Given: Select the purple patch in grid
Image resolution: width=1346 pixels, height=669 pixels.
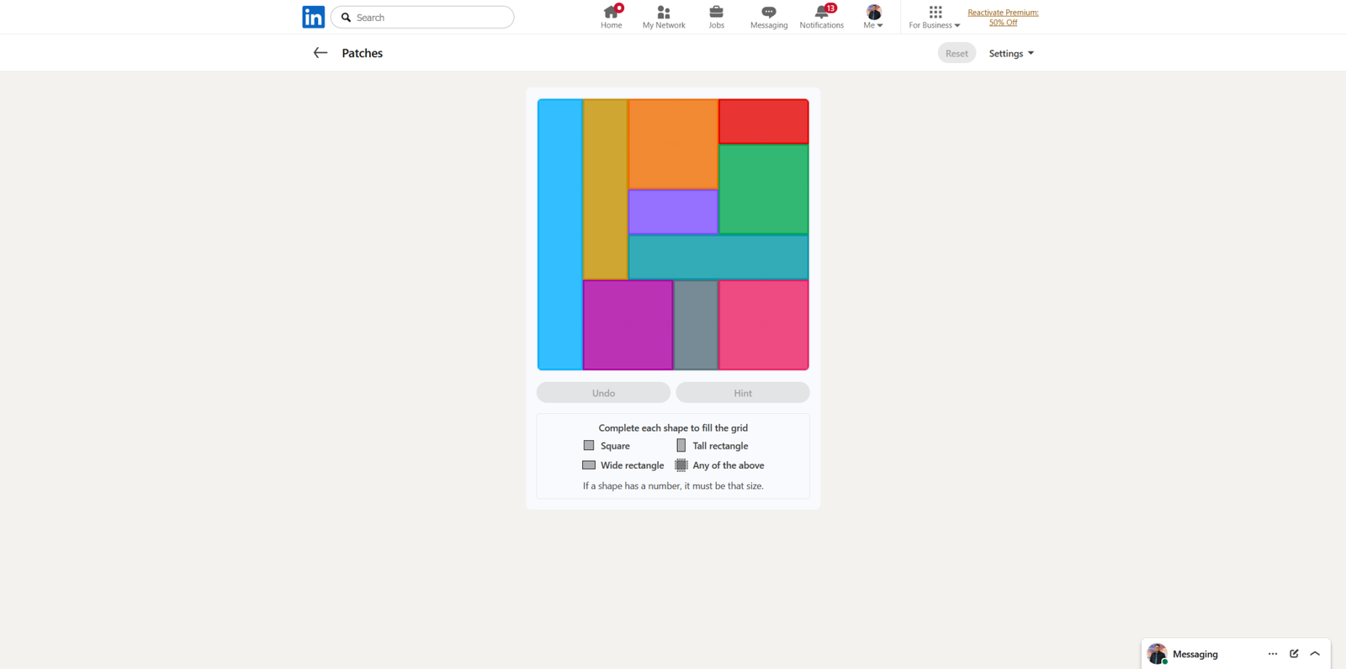Looking at the screenshot, I should [672, 211].
